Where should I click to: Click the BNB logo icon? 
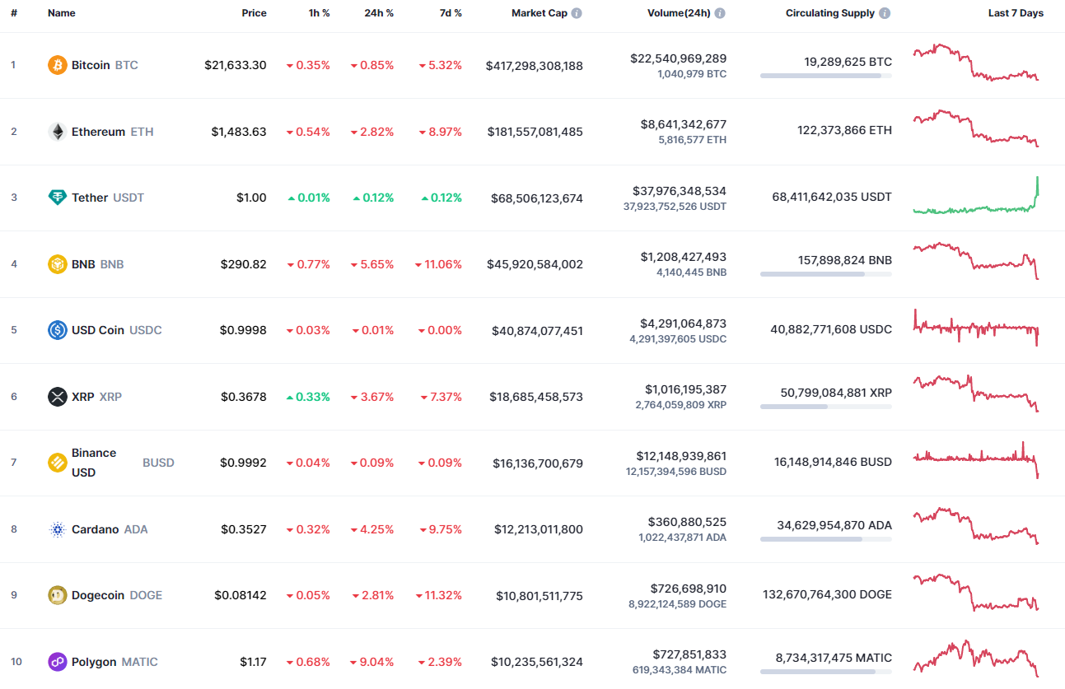[56, 263]
